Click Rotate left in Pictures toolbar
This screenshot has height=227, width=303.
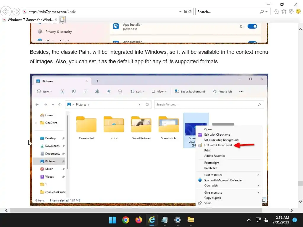(223, 92)
